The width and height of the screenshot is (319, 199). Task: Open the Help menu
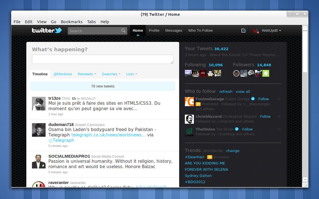(105, 22)
